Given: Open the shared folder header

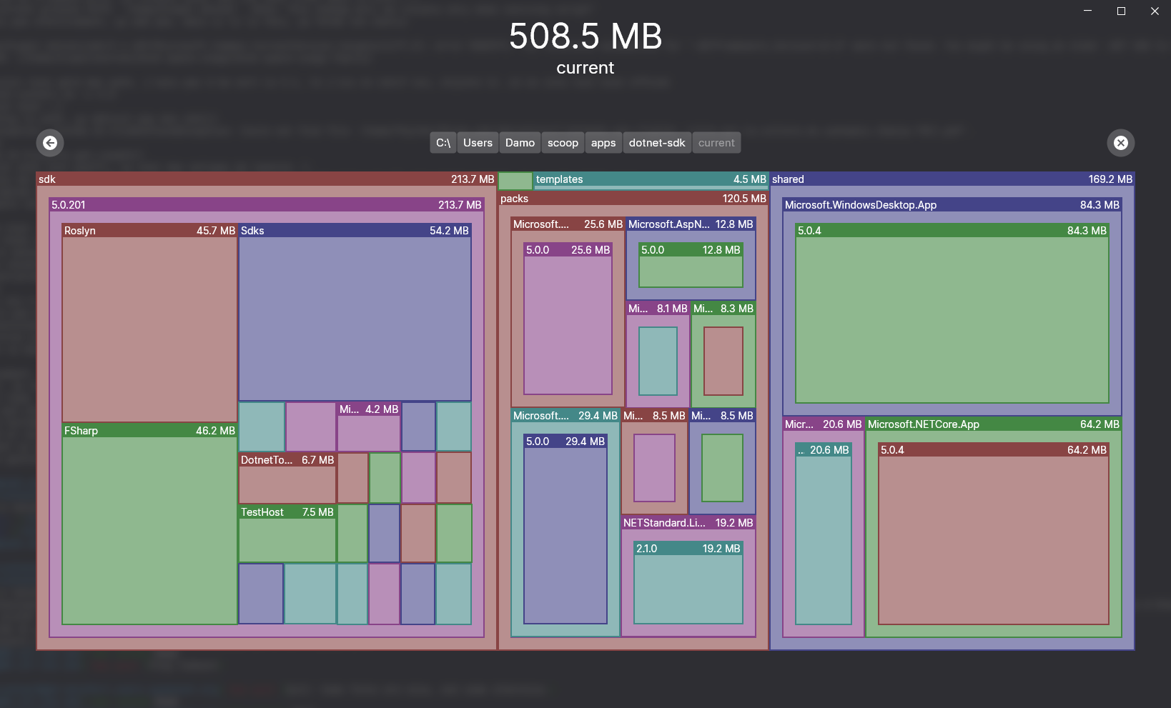Looking at the screenshot, I should 952,179.
